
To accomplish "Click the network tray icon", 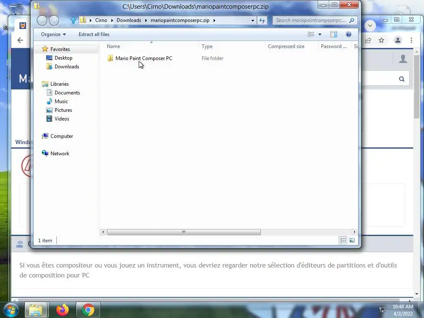I will coord(382,310).
